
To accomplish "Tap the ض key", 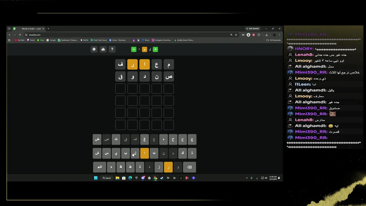I will (97, 139).
